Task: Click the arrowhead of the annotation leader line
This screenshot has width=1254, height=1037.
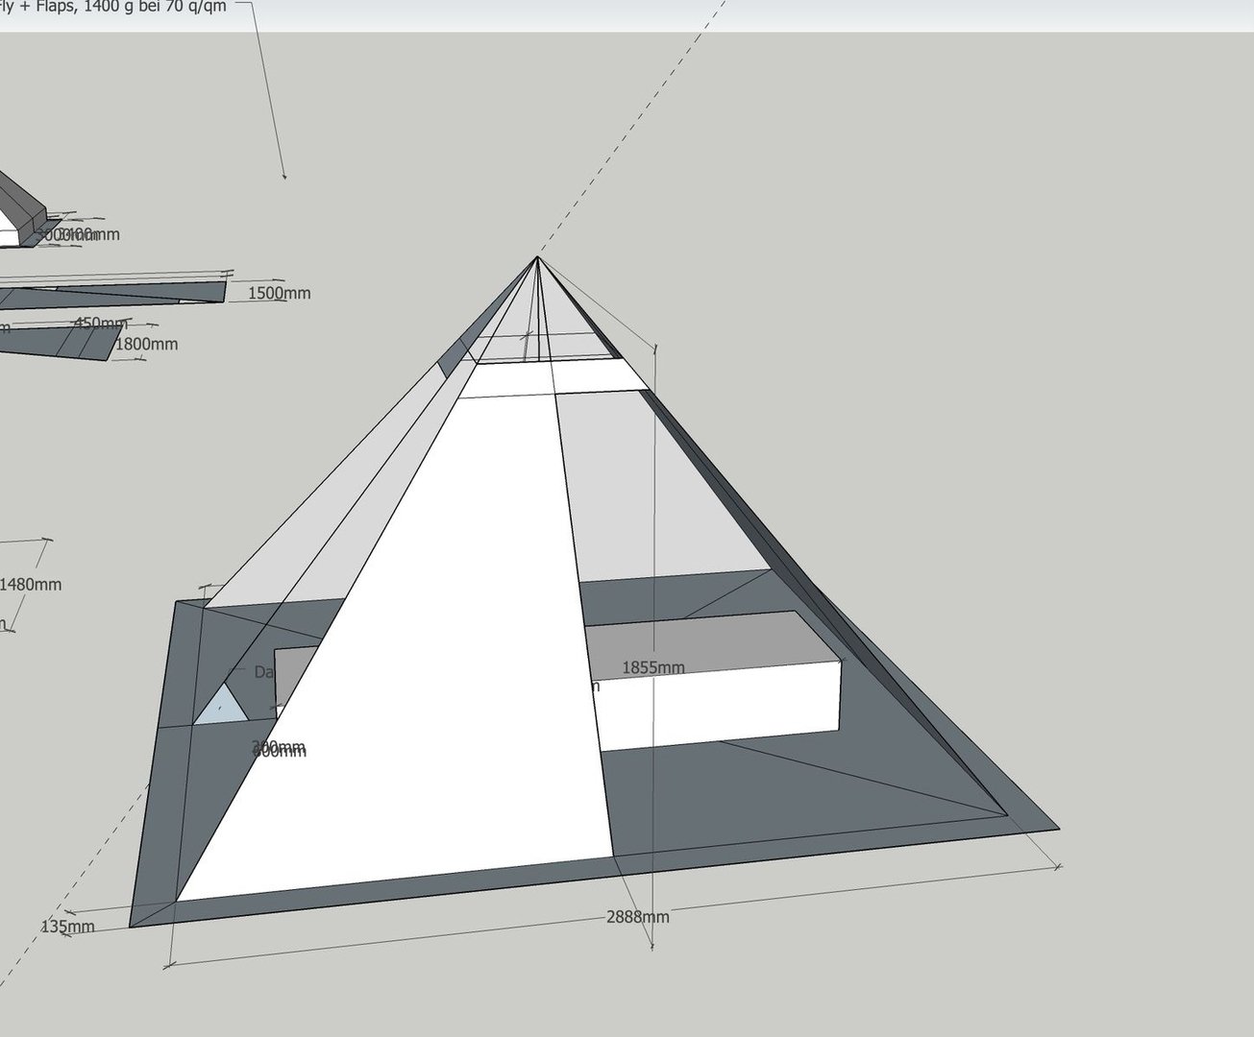Action: coord(284,177)
